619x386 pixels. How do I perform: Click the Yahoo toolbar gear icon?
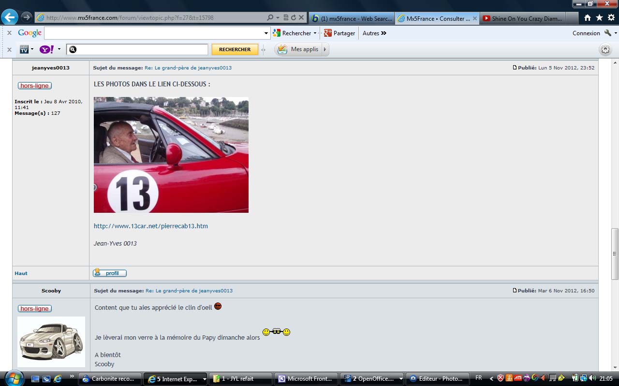coord(605,50)
